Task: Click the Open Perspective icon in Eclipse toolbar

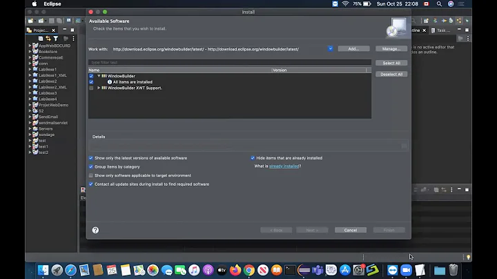Action: coord(426,21)
